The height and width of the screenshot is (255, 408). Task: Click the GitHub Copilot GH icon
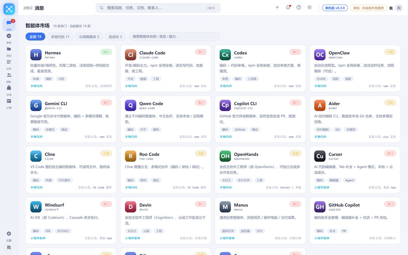[320, 207]
